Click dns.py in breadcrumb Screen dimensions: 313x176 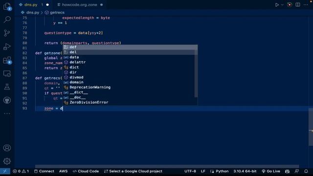[x=33, y=12]
